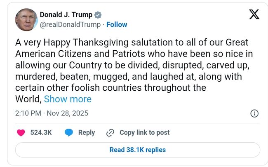Open Donald J. Trump's profile avatar
Viewport: 268px width, 167px height.
[26, 19]
